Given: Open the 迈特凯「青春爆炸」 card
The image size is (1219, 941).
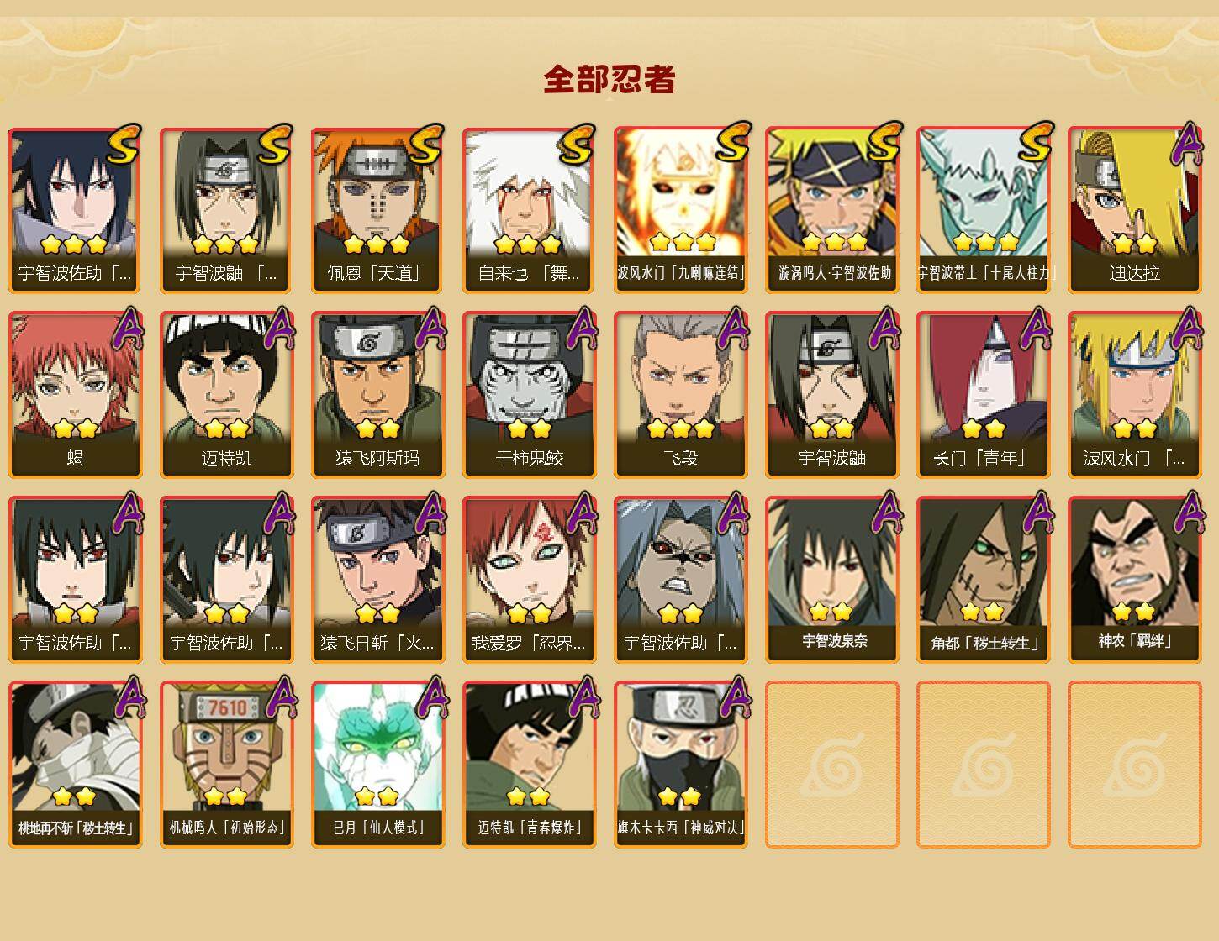Looking at the screenshot, I should 529,765.
